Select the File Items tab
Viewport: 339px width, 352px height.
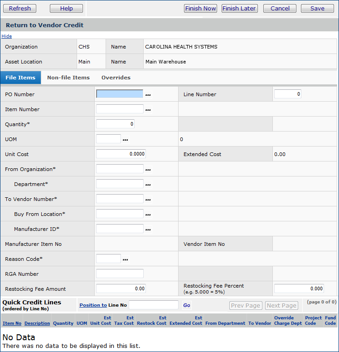click(20, 78)
